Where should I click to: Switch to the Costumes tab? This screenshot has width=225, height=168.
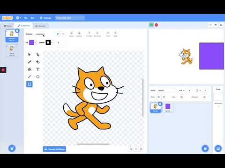[x=23, y=26]
